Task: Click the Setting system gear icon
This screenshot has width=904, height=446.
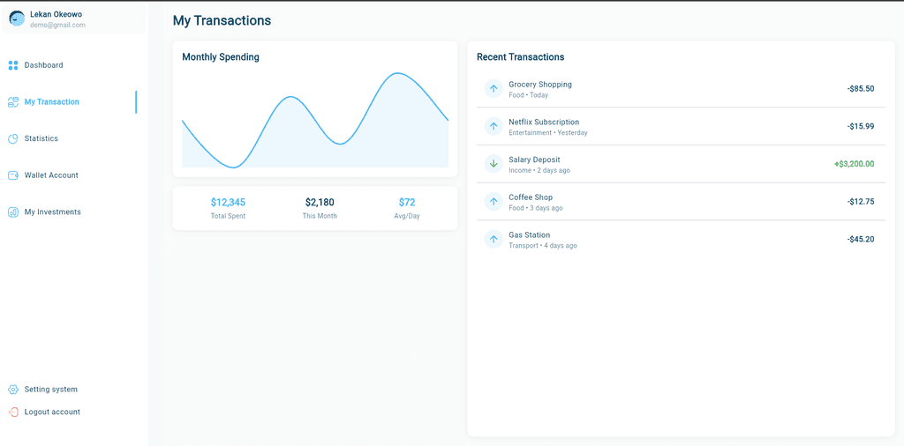Action: pos(13,390)
